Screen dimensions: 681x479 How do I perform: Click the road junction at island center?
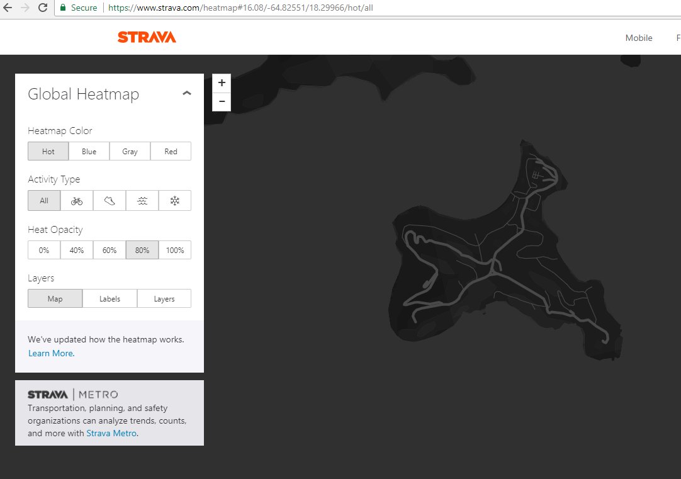[x=492, y=272]
